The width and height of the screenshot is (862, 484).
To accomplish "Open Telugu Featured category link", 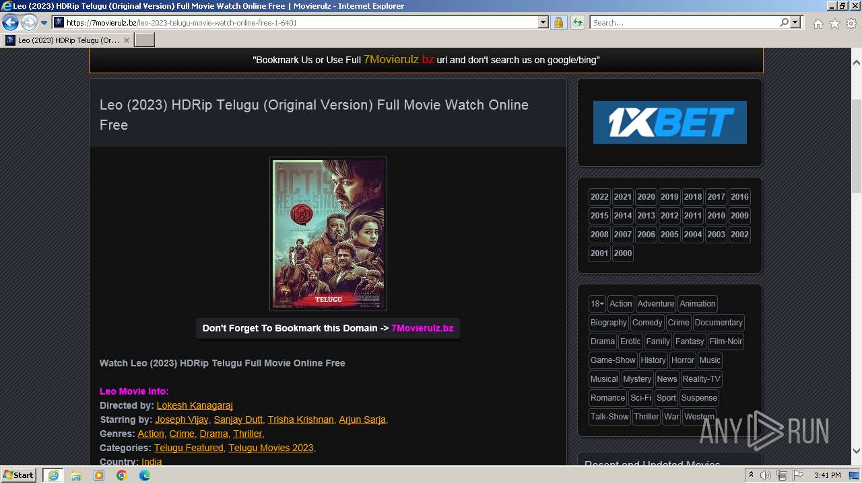I will pos(189,448).
